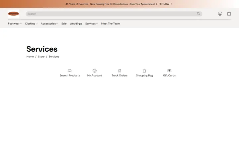This screenshot has width=239, height=149.
Task: Go to the Sale page
Action: [64, 24]
